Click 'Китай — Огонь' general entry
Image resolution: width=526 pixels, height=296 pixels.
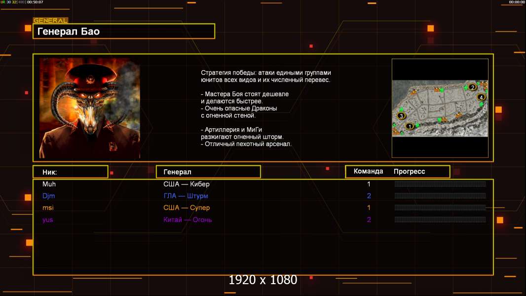point(188,220)
